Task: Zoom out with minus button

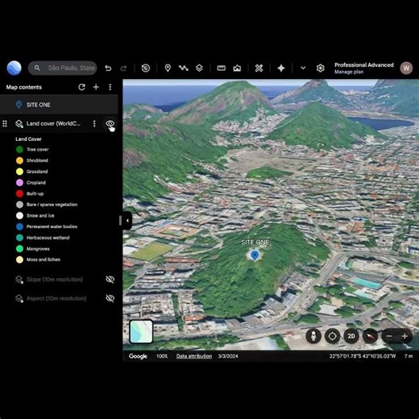Action: (x=389, y=336)
